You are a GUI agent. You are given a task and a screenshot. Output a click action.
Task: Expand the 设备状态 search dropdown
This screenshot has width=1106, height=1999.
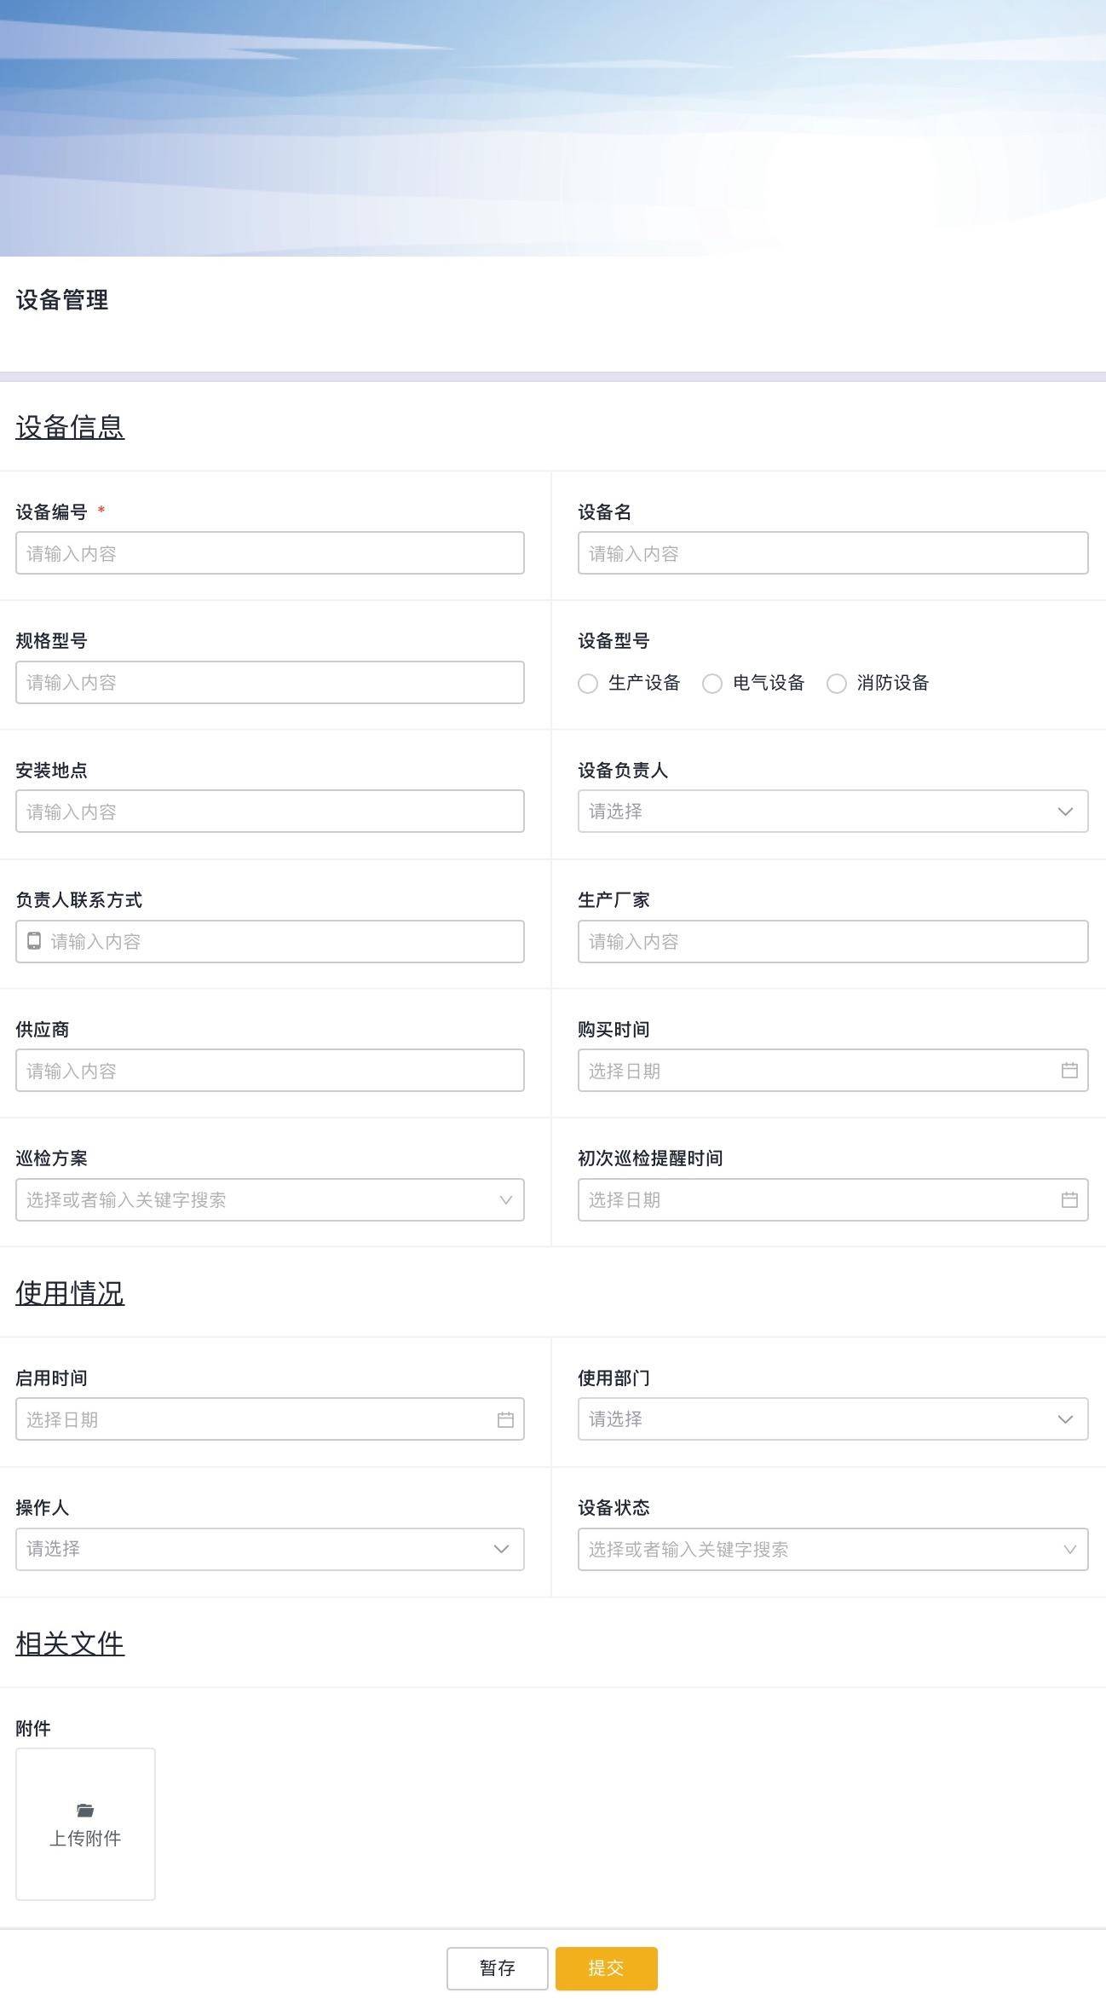click(832, 1549)
